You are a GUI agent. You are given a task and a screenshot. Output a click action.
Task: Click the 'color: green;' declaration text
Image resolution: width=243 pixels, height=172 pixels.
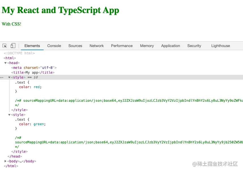click(32, 124)
